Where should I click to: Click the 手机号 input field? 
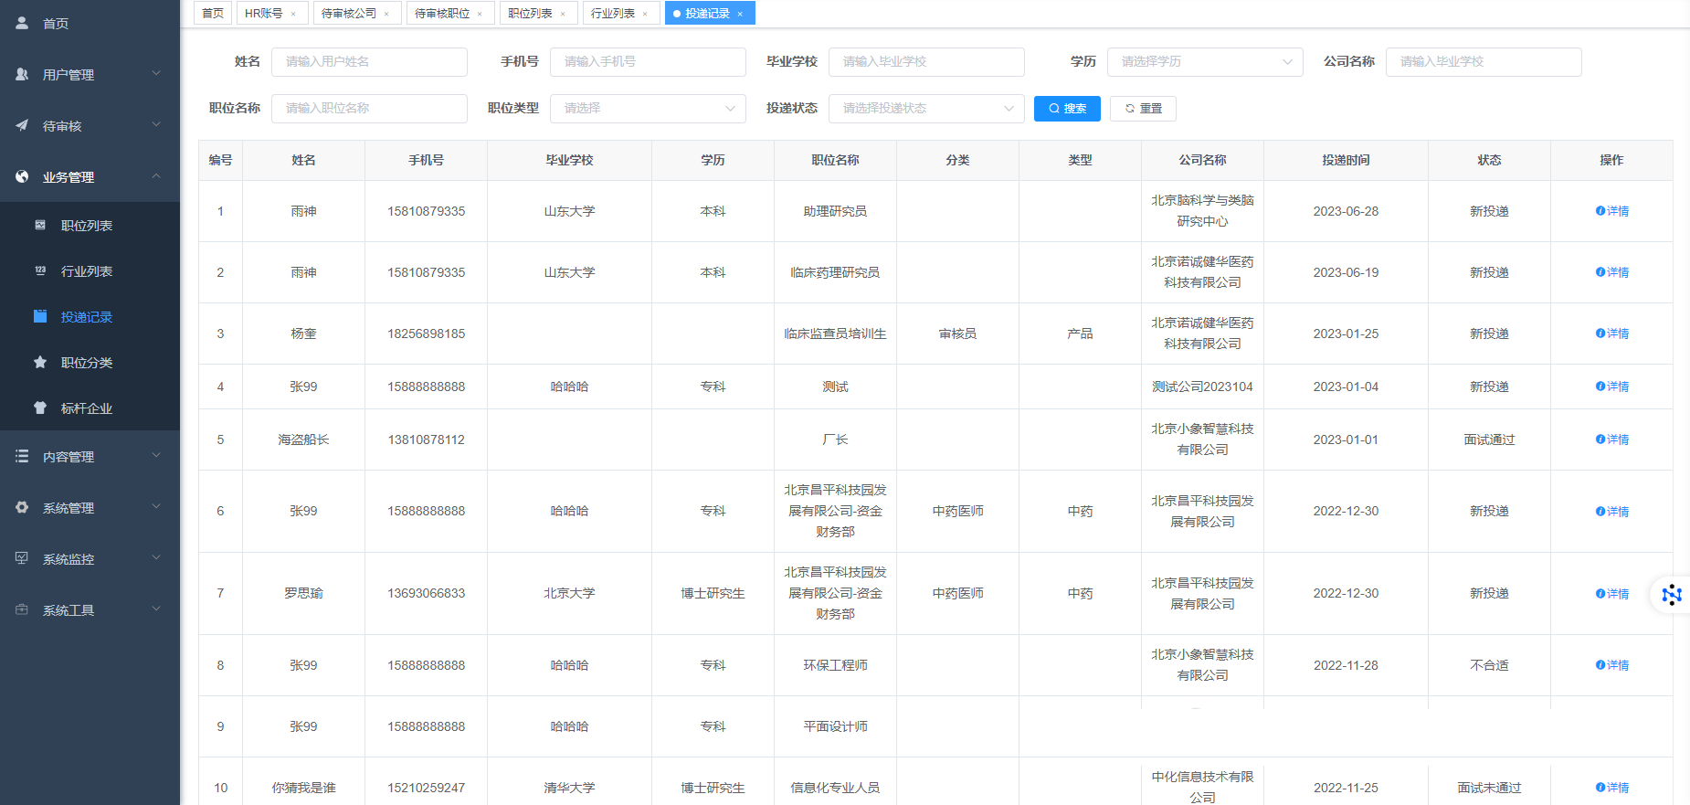click(647, 62)
